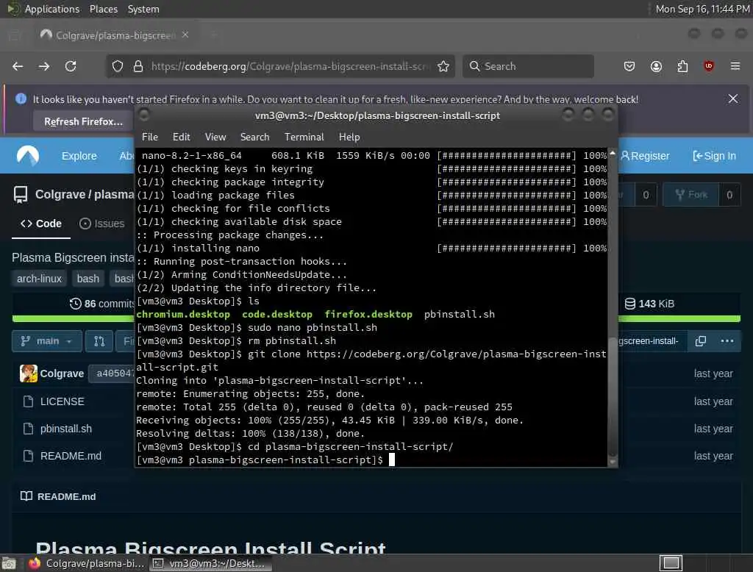Click the Refresh Firefox… button

point(83,121)
